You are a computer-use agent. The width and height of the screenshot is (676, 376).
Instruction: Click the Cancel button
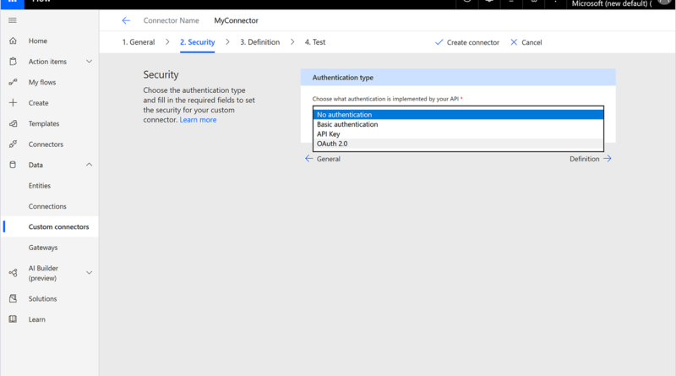(x=526, y=42)
